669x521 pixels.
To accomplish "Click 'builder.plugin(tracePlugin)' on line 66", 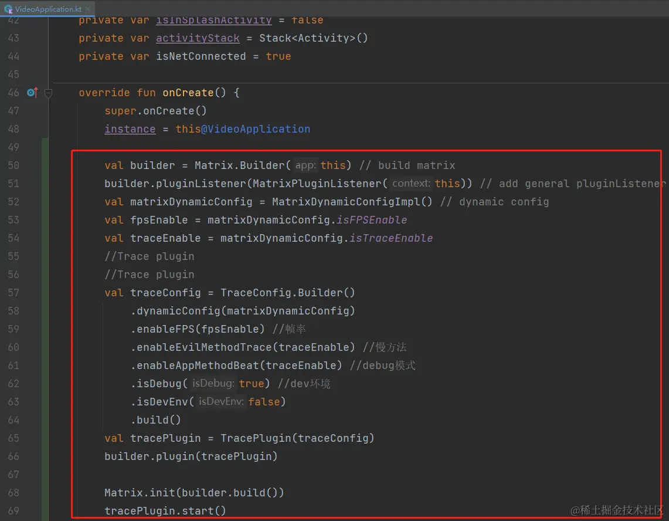I will [x=191, y=456].
